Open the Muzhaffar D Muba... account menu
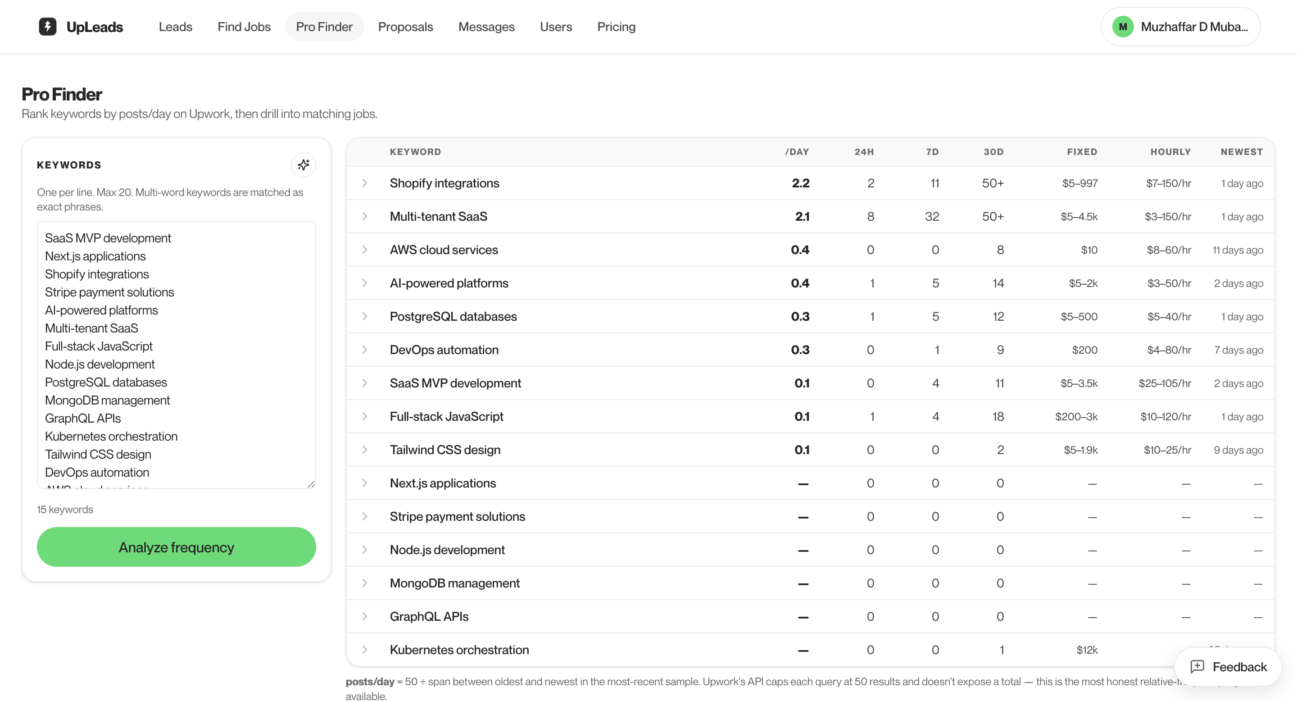The width and height of the screenshot is (1297, 701). (1180, 27)
